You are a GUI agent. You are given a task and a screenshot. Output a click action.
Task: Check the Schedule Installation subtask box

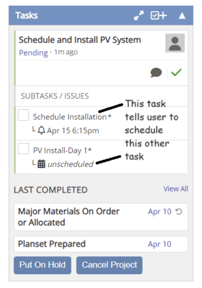(23, 115)
